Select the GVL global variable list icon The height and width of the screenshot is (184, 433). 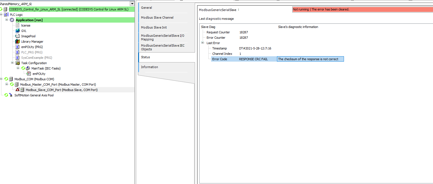click(x=18, y=31)
